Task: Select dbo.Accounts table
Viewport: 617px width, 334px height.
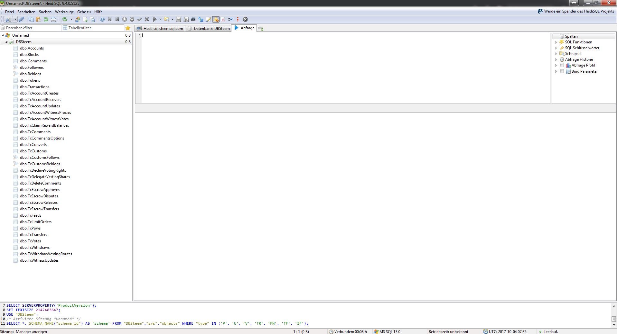Action: 32,48
